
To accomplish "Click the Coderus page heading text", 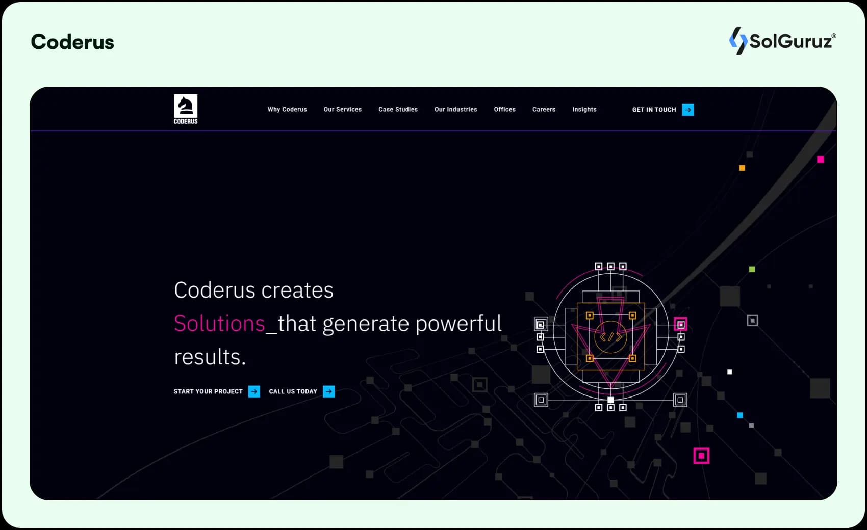I will click(x=72, y=42).
